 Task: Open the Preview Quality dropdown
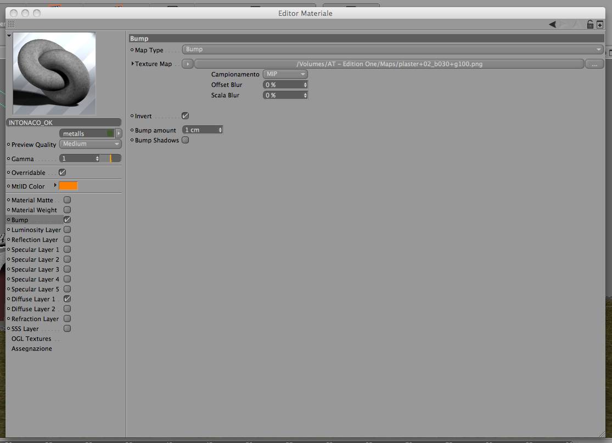point(90,144)
